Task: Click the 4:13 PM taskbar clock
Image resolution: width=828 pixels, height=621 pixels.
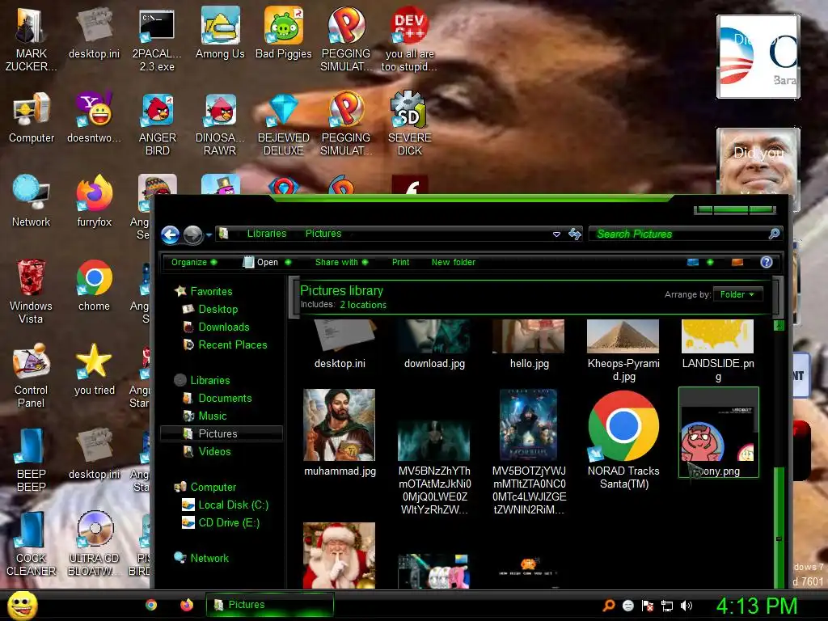Action: tap(756, 606)
